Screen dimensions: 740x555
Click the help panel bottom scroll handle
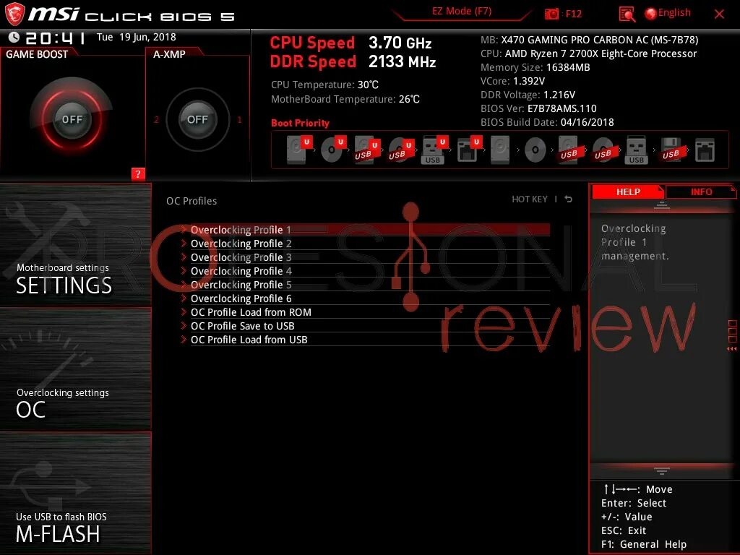coord(662,470)
